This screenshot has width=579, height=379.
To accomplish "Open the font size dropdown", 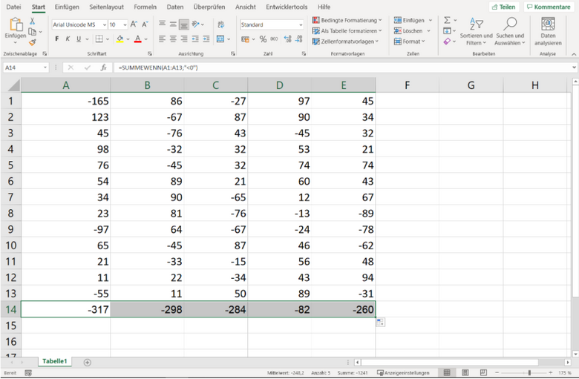I will coord(125,24).
